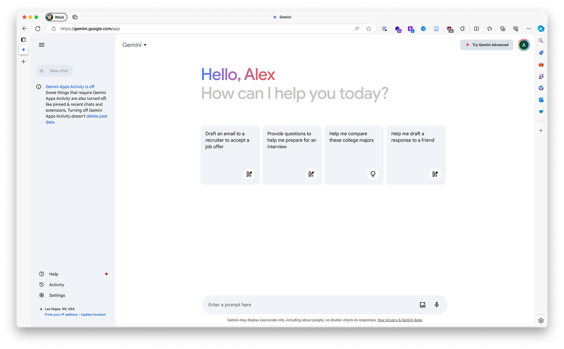This screenshot has width=564, height=349.
Task: Open Gemini Settings from the sidebar
Action: (x=57, y=295)
